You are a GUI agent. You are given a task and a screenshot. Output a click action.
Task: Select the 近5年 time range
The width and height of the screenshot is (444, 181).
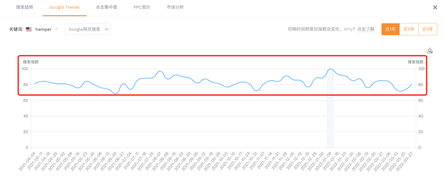[428, 29]
